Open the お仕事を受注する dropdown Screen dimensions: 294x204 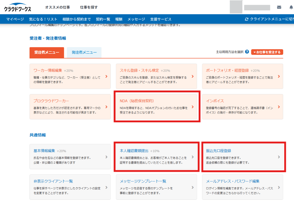(x=267, y=52)
